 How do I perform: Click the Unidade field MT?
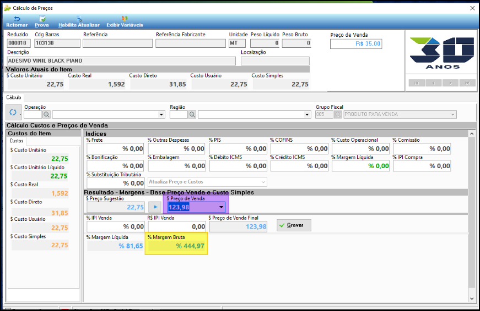pyautogui.click(x=237, y=43)
